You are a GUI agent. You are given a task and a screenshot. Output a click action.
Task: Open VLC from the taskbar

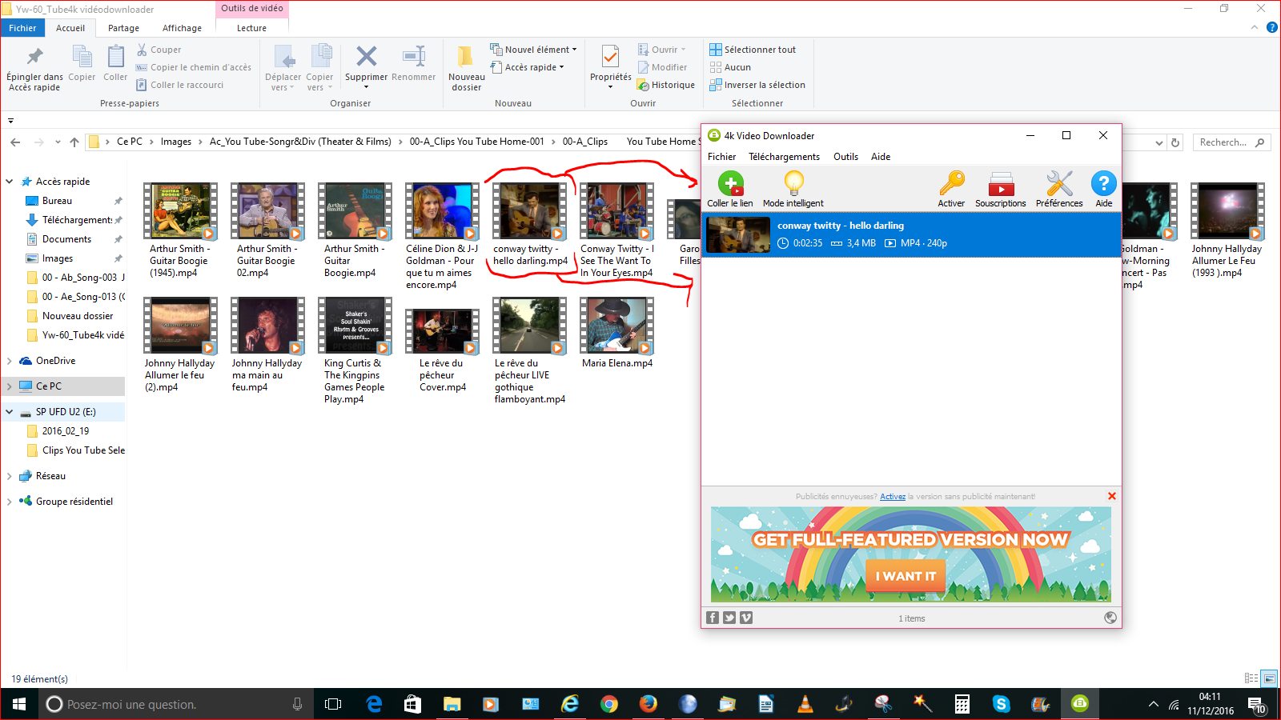point(805,704)
